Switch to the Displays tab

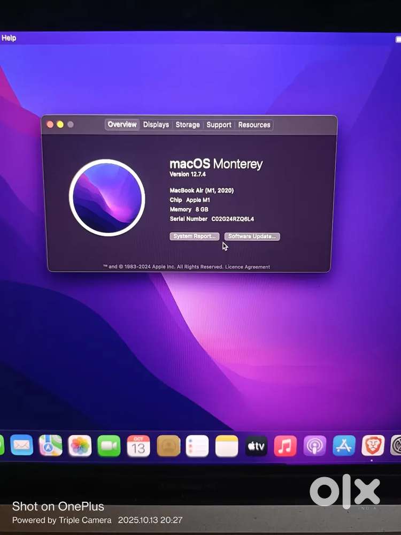pos(156,125)
